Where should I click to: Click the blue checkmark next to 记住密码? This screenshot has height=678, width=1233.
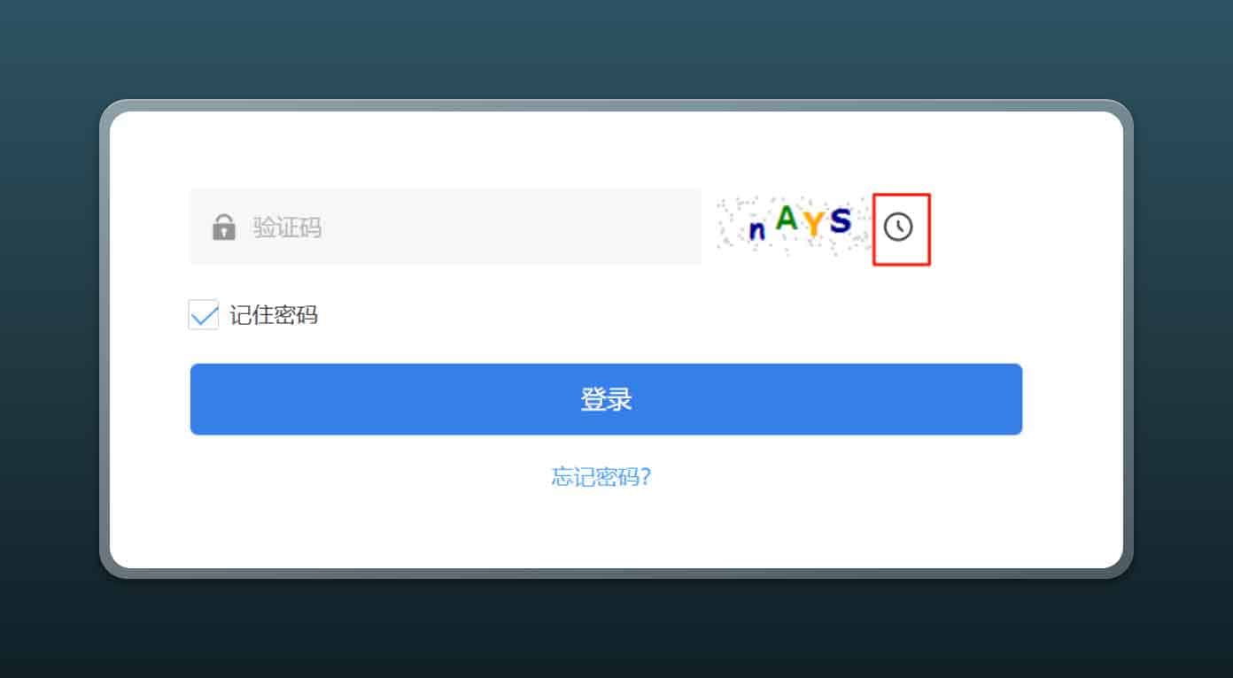[203, 315]
